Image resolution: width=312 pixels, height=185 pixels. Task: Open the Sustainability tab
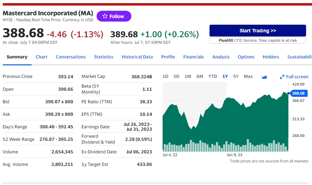299,57
